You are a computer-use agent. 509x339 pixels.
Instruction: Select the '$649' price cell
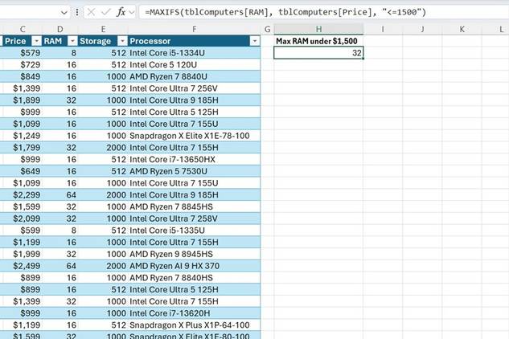point(22,171)
